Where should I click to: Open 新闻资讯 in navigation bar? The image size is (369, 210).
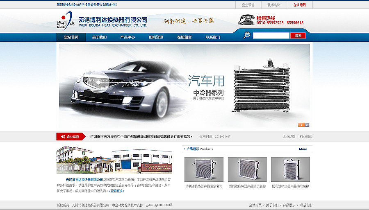coord(156,37)
